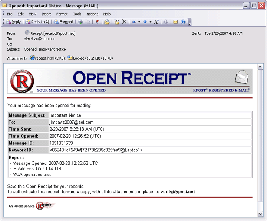The width and height of the screenshot is (267, 221).
Task: Click the Reply toolbar button
Action: 13,22
